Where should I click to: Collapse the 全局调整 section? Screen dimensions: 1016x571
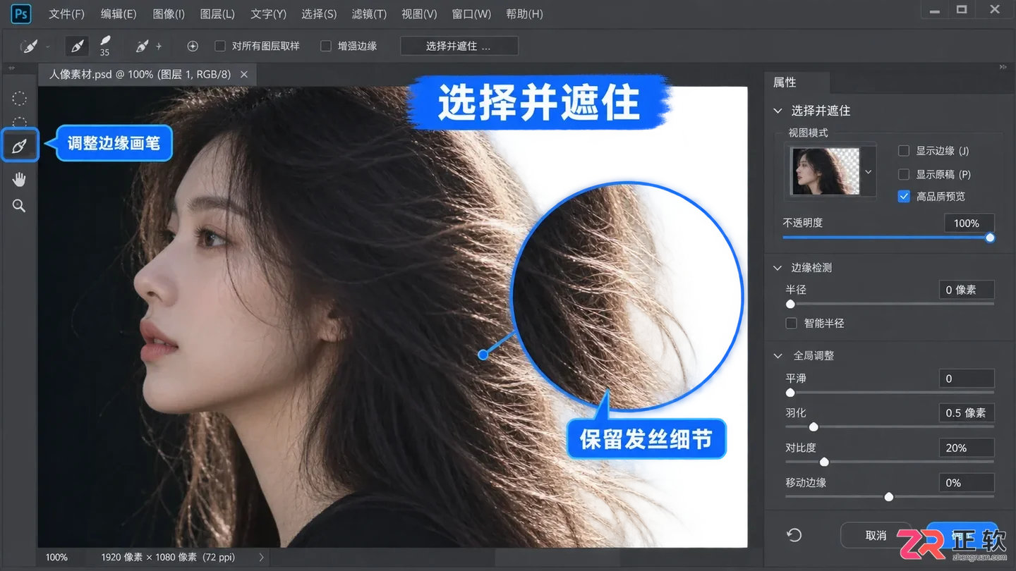[778, 355]
